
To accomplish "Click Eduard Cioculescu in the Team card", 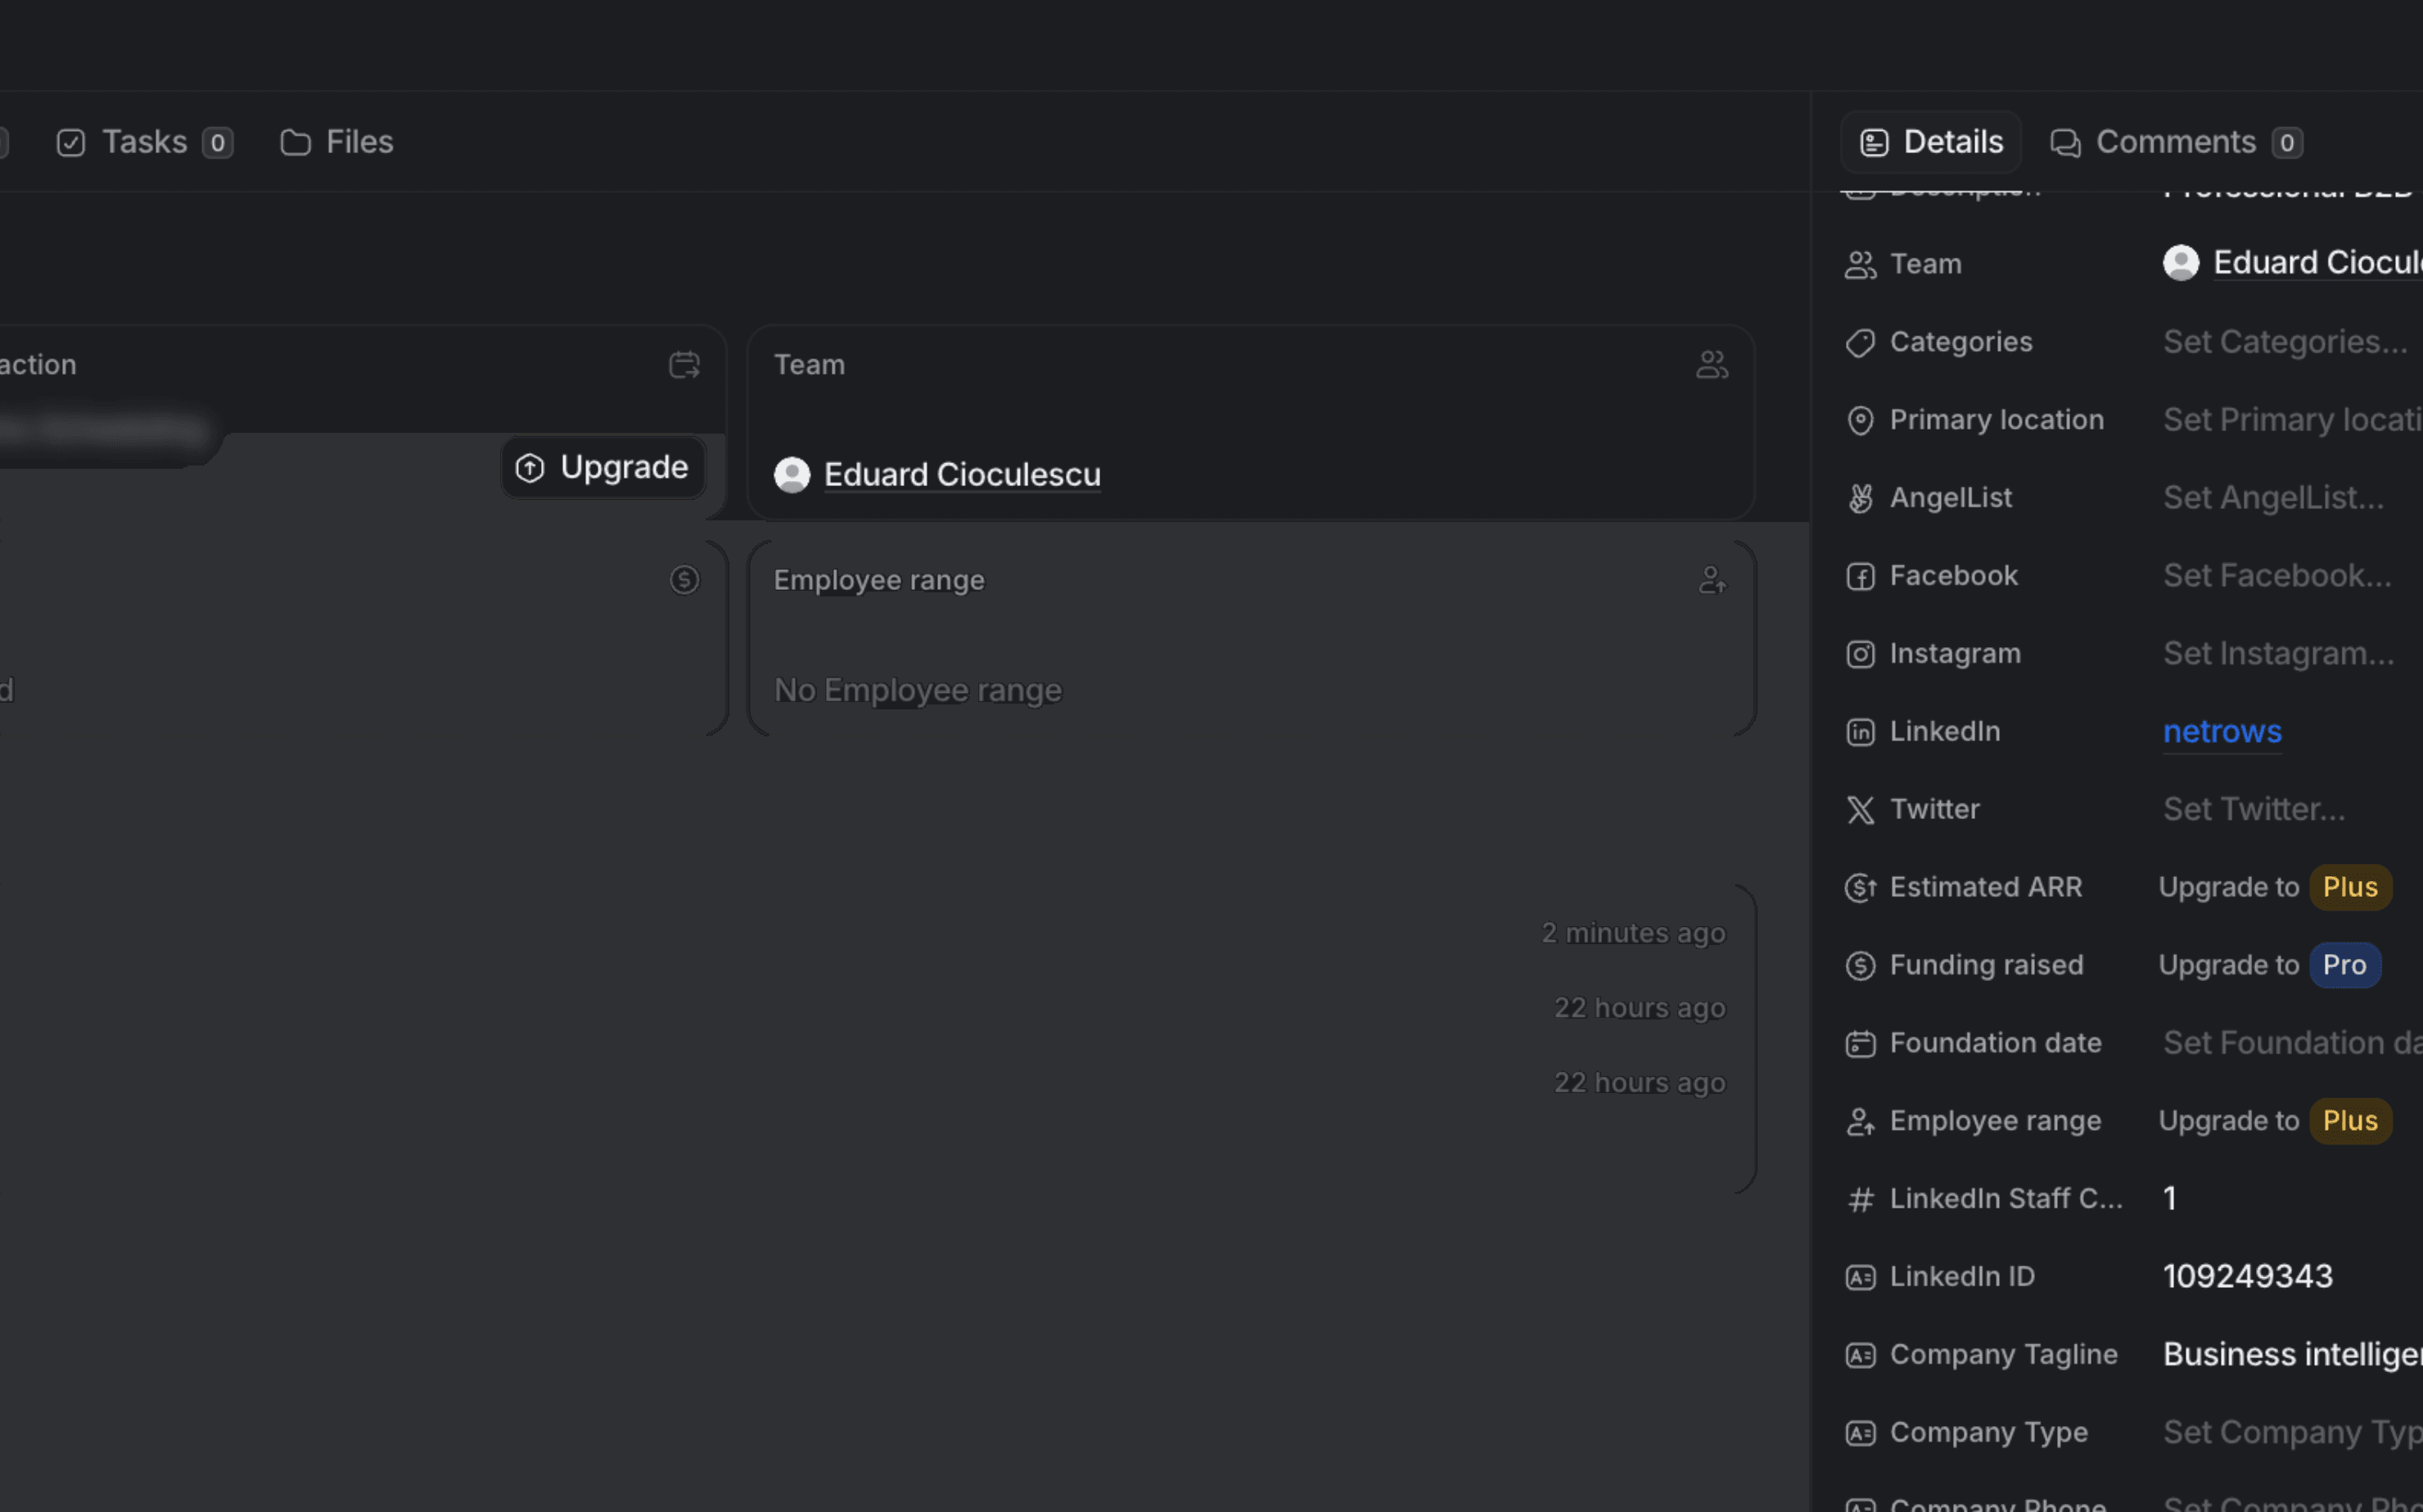I will coord(960,475).
